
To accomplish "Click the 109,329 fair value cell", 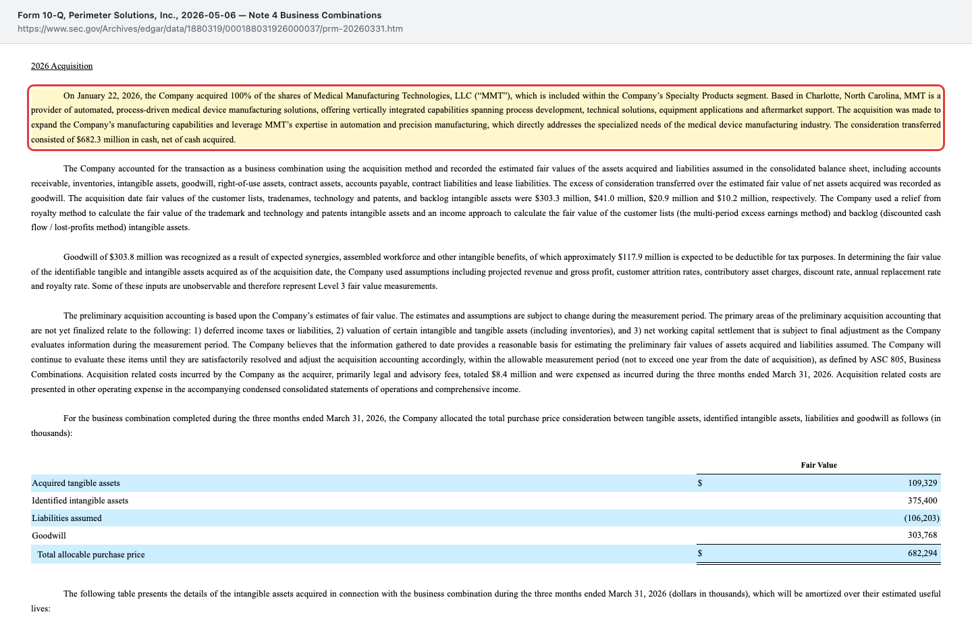I will tap(922, 483).
